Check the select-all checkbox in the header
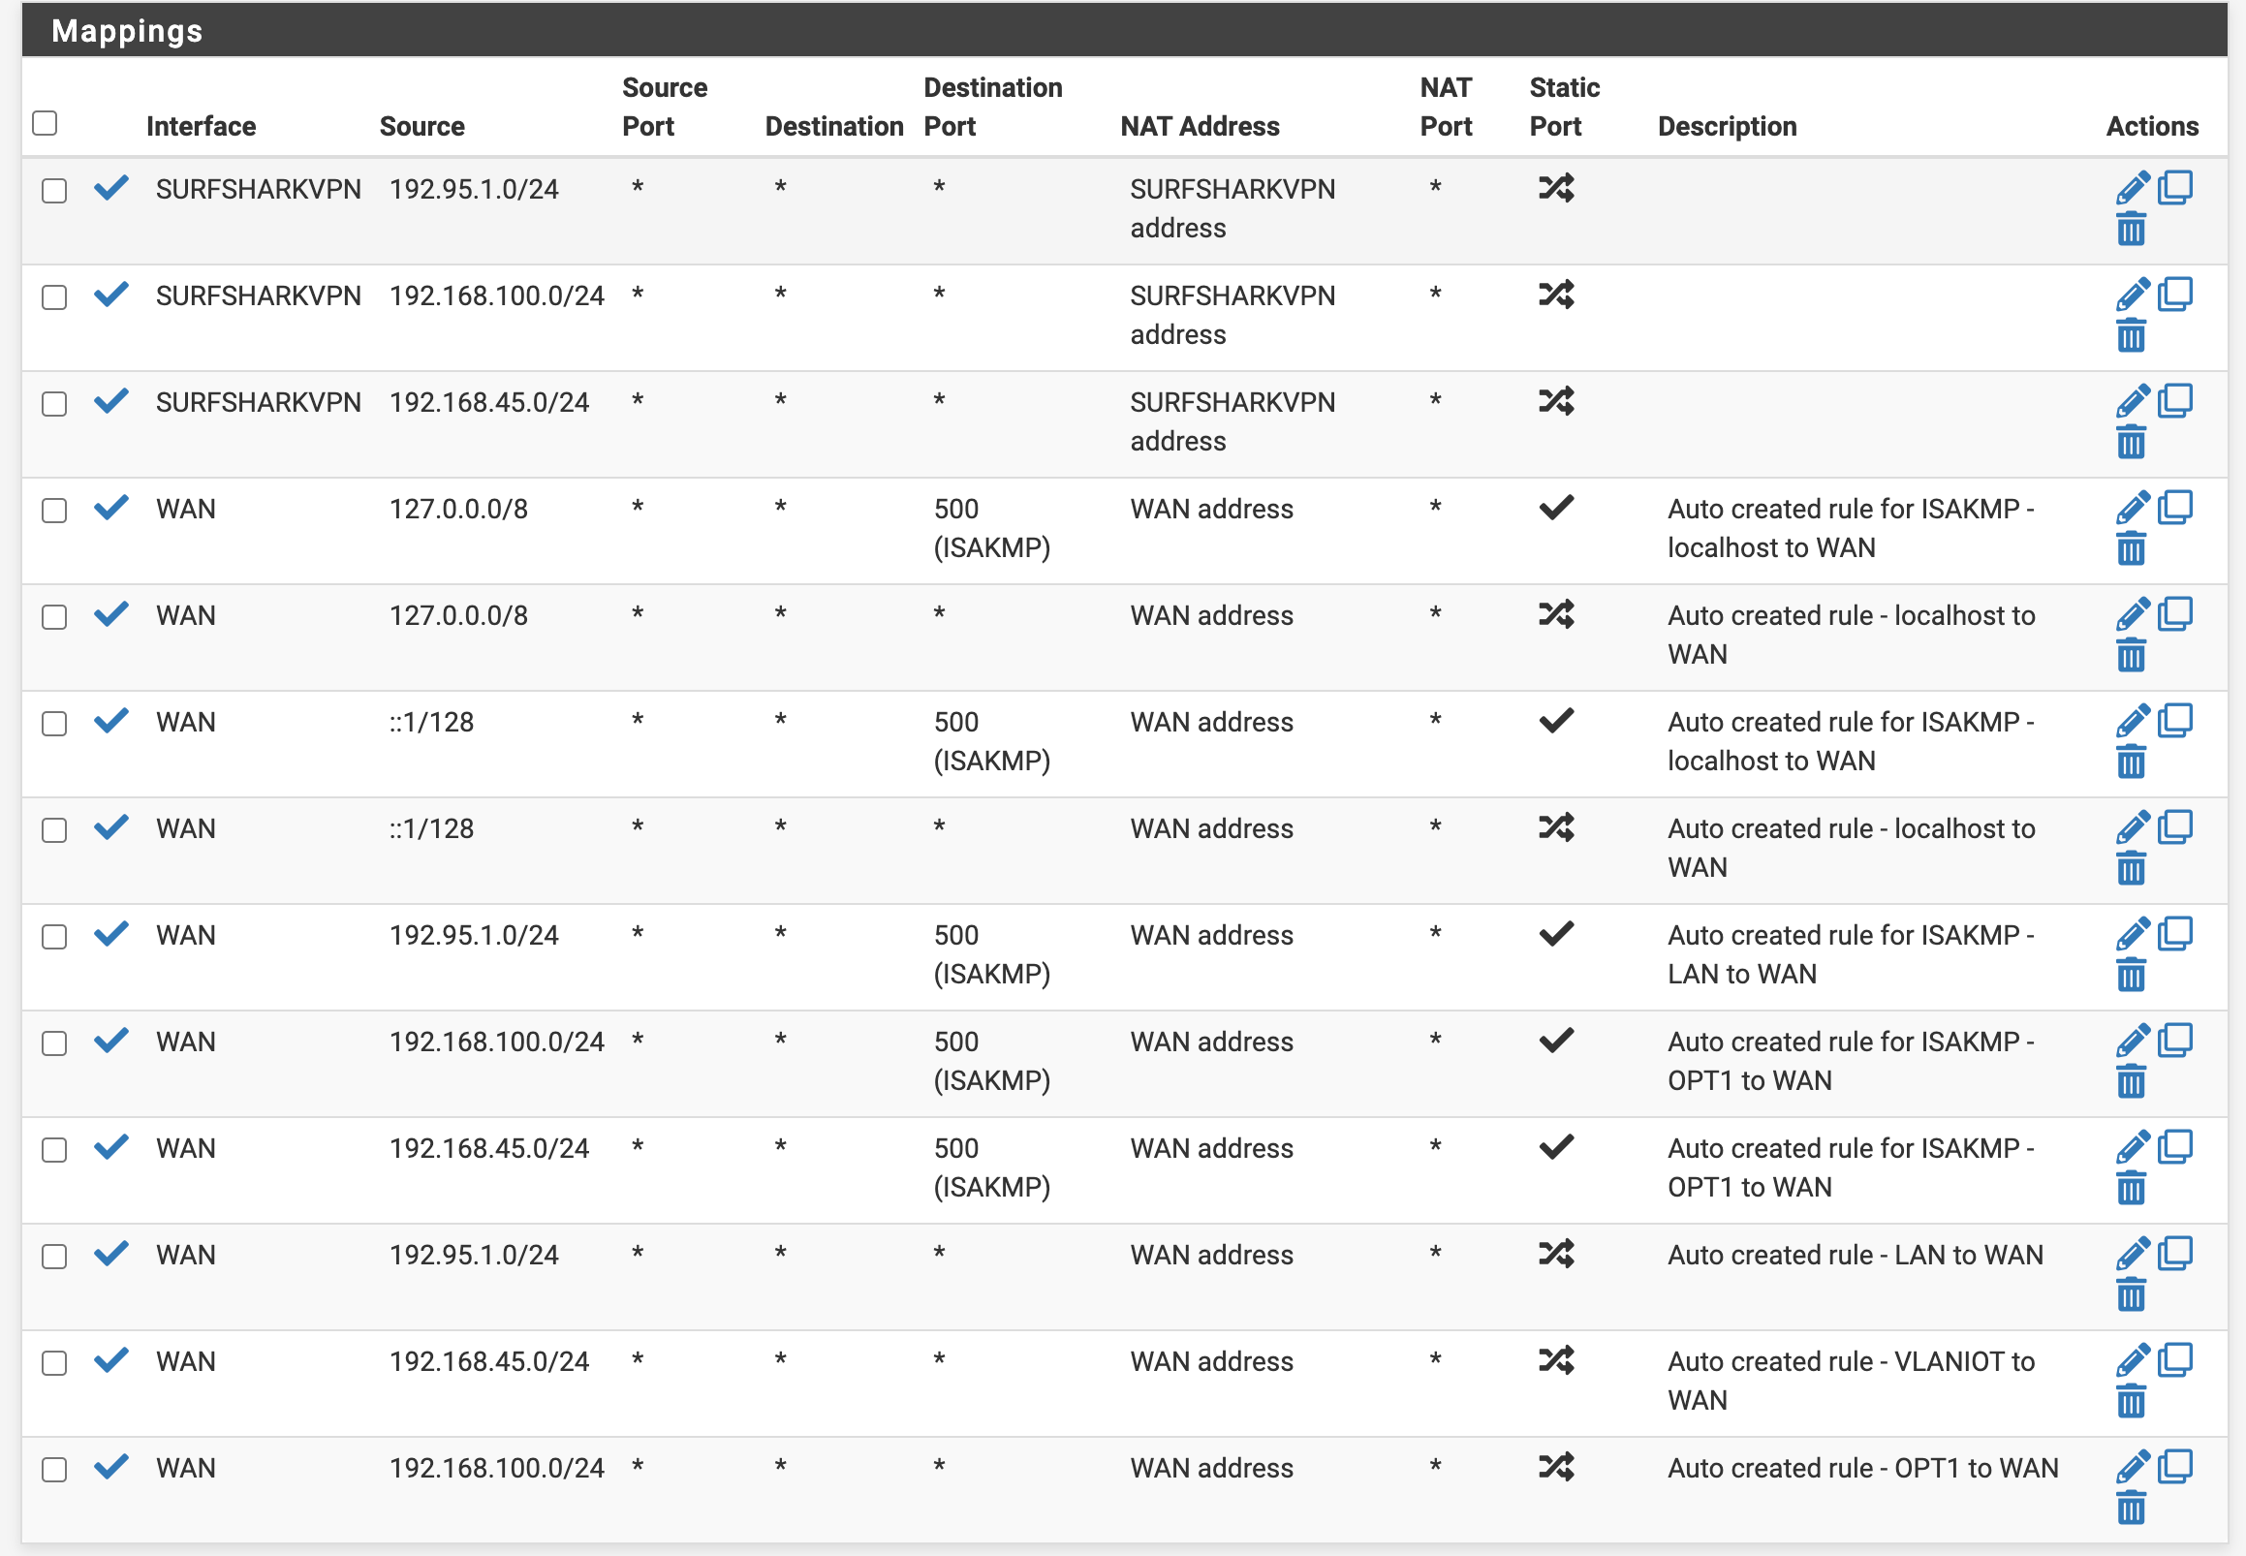Image resolution: width=2246 pixels, height=1556 pixels. pyautogui.click(x=45, y=123)
